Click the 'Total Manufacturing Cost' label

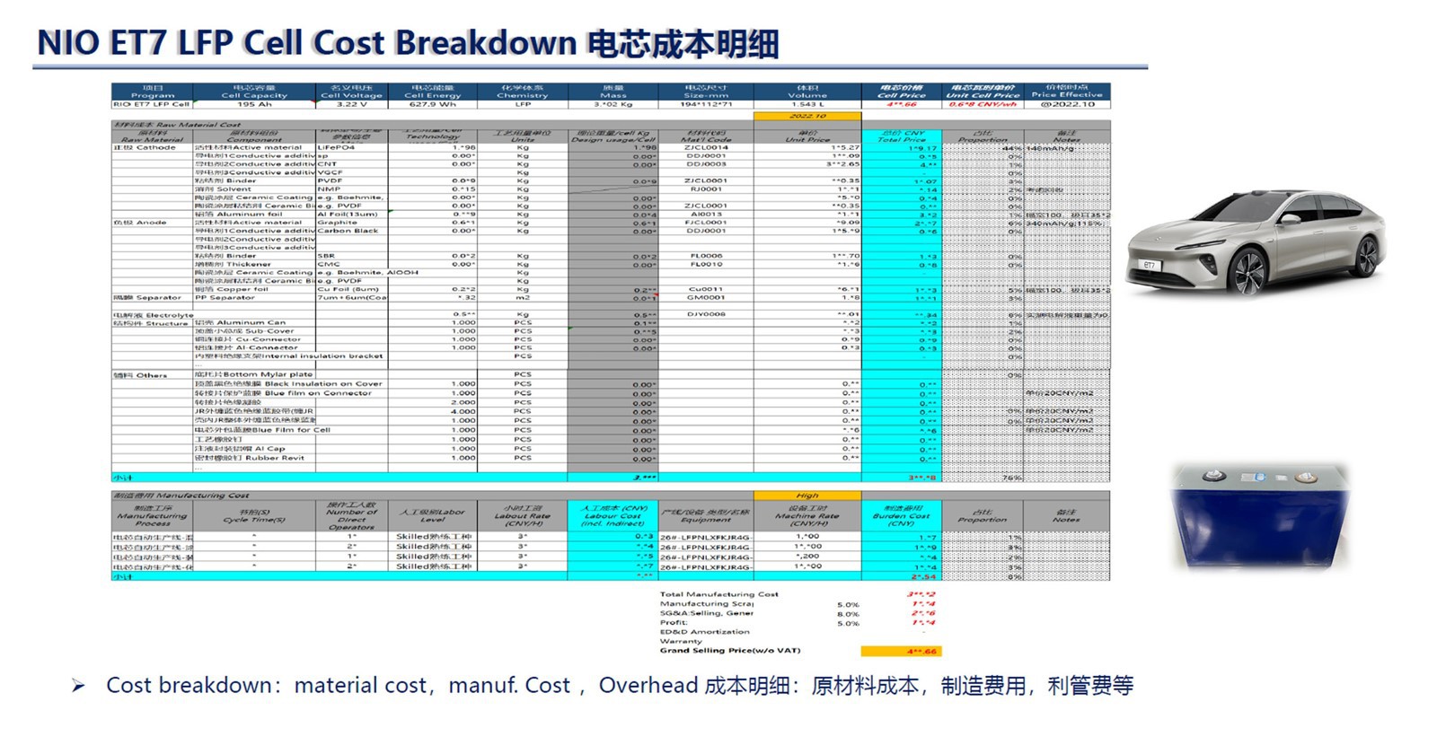(719, 594)
